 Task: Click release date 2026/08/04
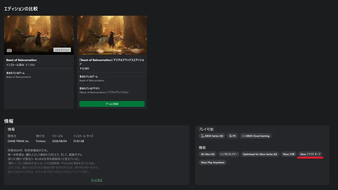(59, 141)
